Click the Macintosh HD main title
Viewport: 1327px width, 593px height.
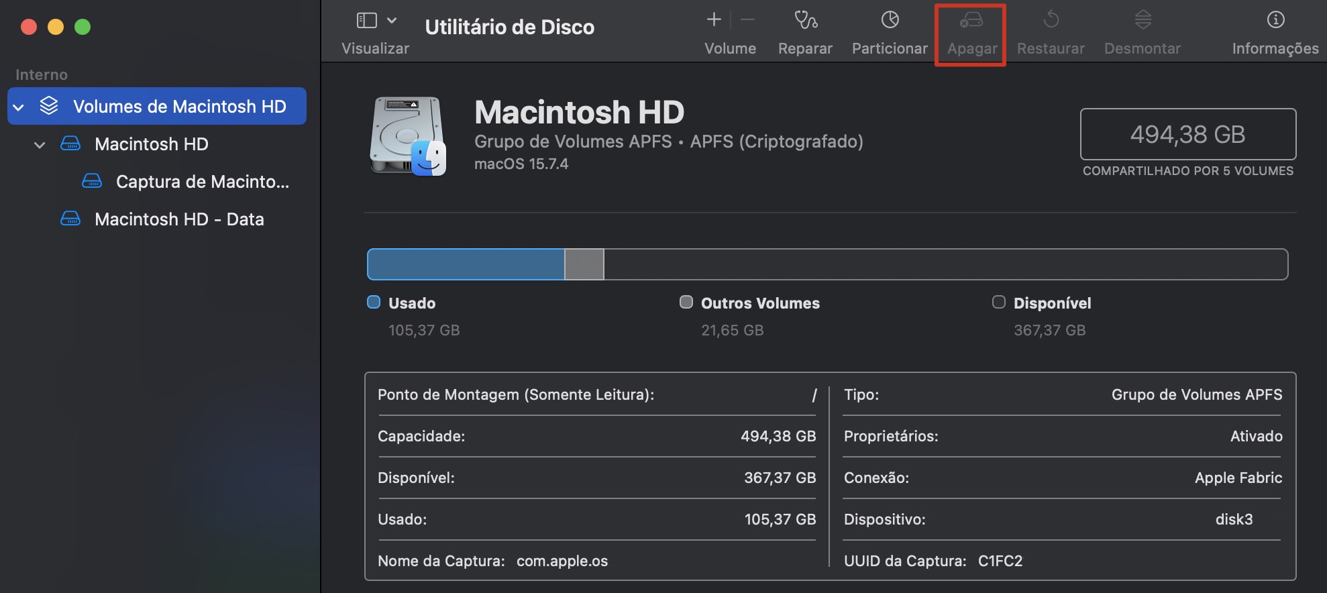579,112
